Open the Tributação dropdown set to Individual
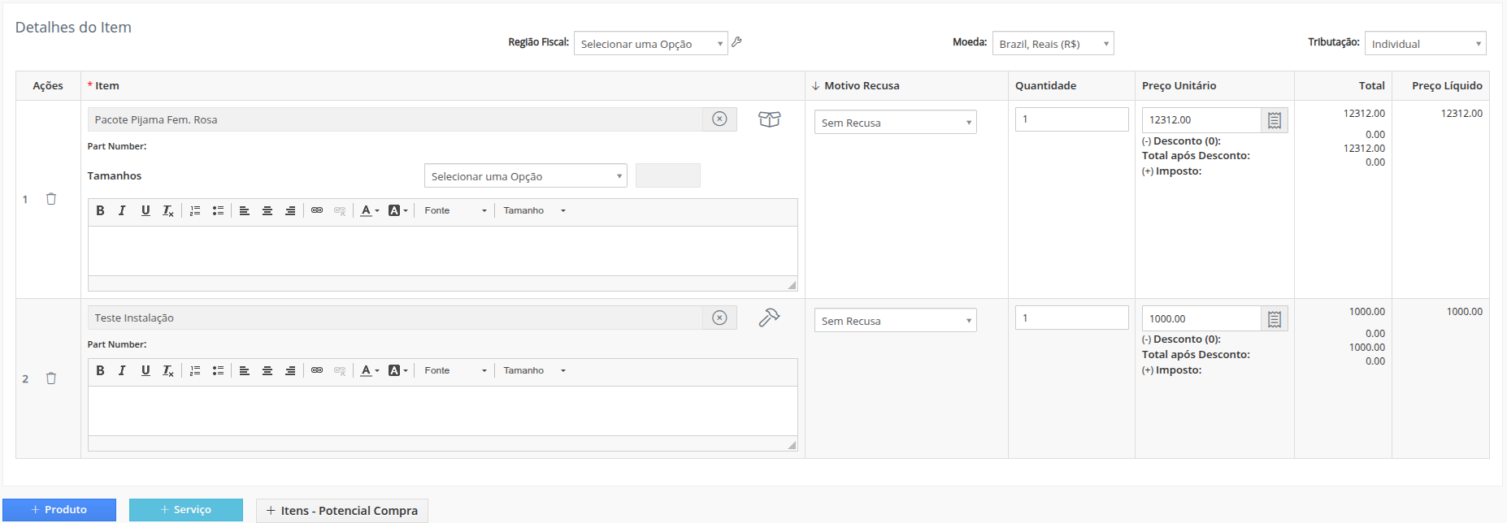Viewport: 1507px width, 523px height. point(1425,44)
